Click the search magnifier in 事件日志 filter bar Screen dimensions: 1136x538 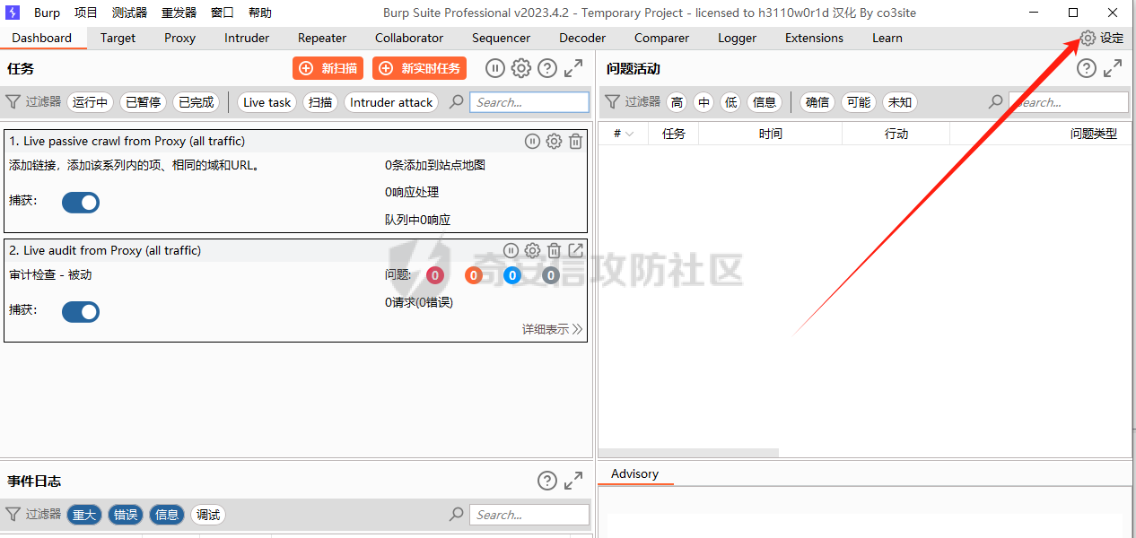pyautogui.click(x=457, y=515)
